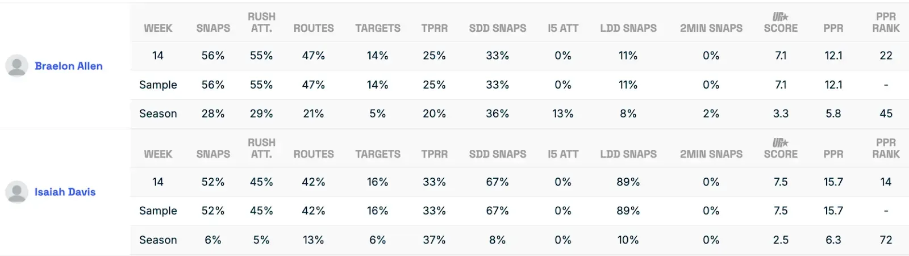The image size is (909, 256).
Task: Click ROUTES header in Braelon Allen's table
Action: pos(314,28)
